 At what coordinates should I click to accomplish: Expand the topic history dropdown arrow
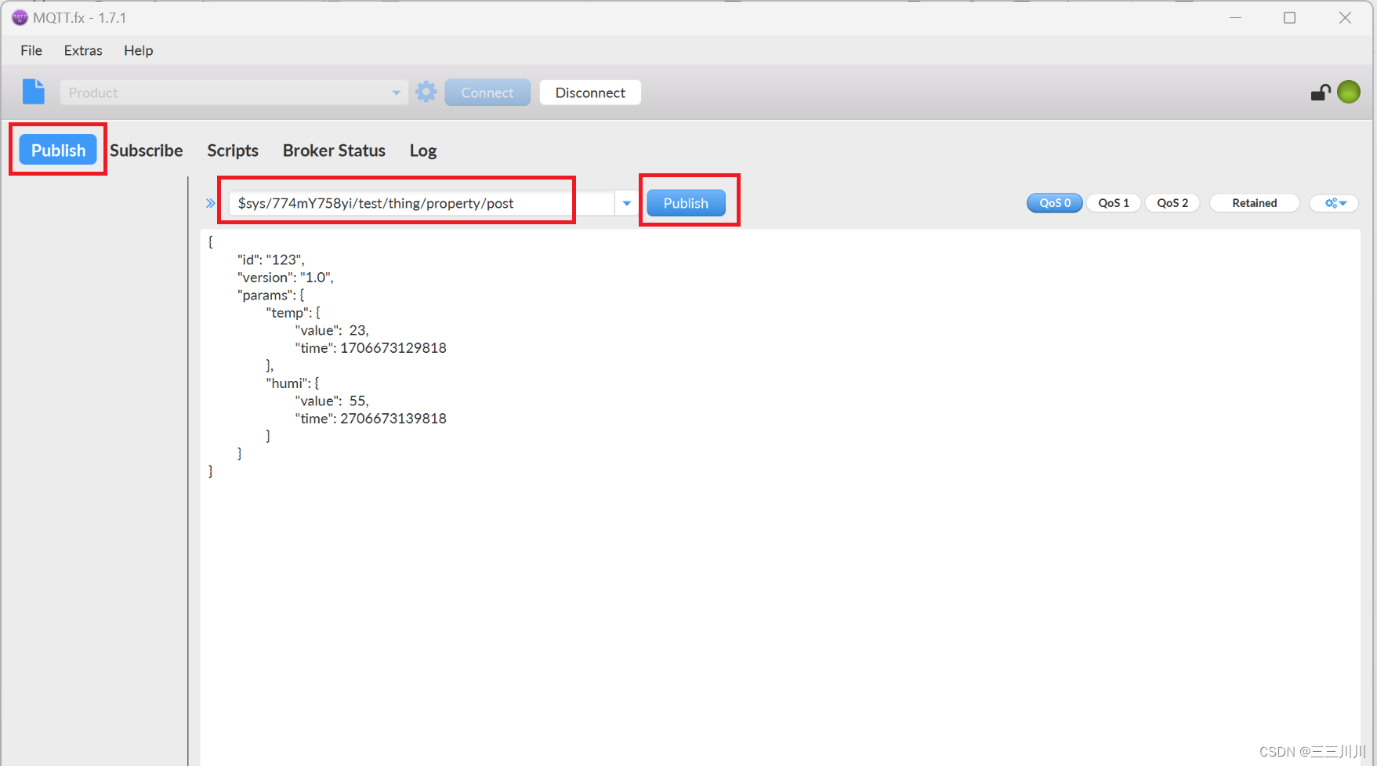627,203
